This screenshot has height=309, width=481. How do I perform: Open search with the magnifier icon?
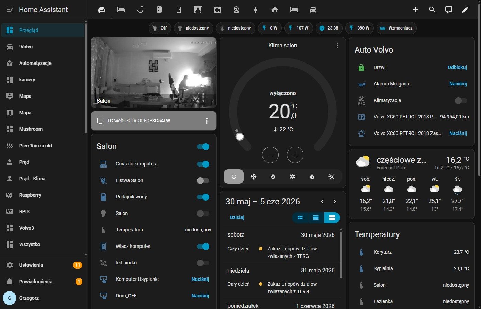click(x=432, y=10)
